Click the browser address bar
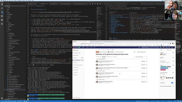The image size is (182, 102). pos(124,44)
